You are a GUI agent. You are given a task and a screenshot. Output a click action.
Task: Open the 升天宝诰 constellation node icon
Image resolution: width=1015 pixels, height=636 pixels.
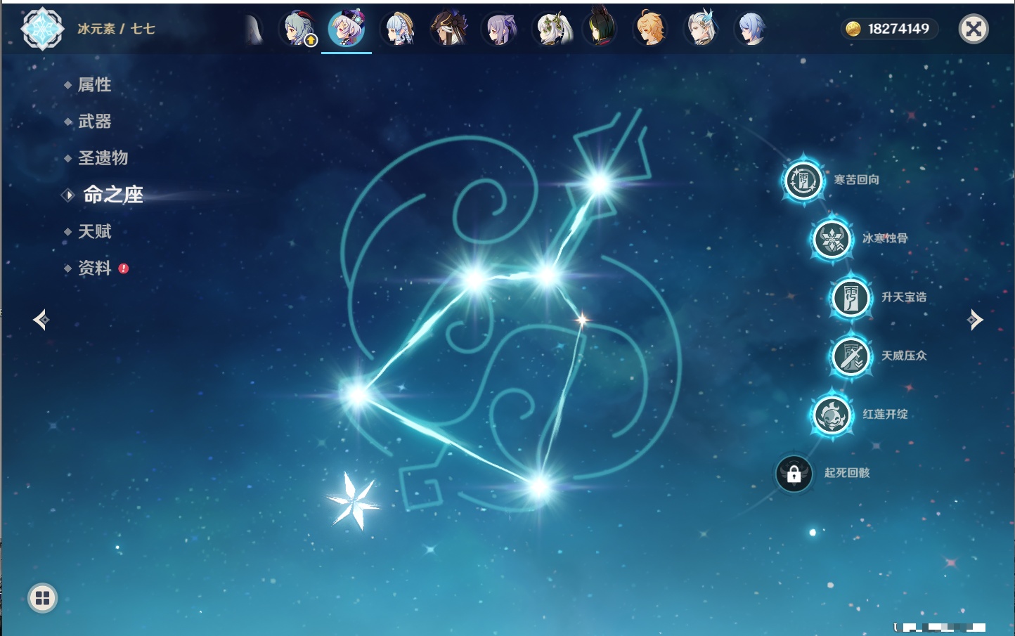pos(851,297)
